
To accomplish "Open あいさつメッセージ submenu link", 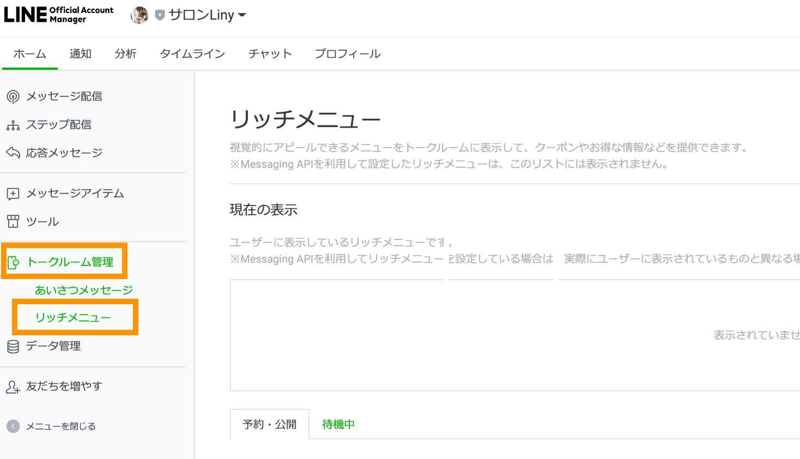I will [x=84, y=290].
